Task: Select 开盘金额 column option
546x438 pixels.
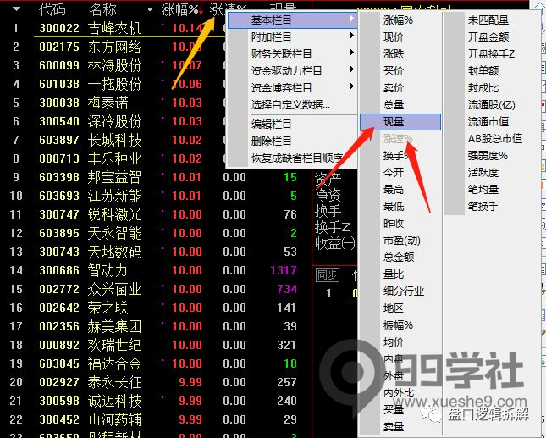Action: point(488,36)
